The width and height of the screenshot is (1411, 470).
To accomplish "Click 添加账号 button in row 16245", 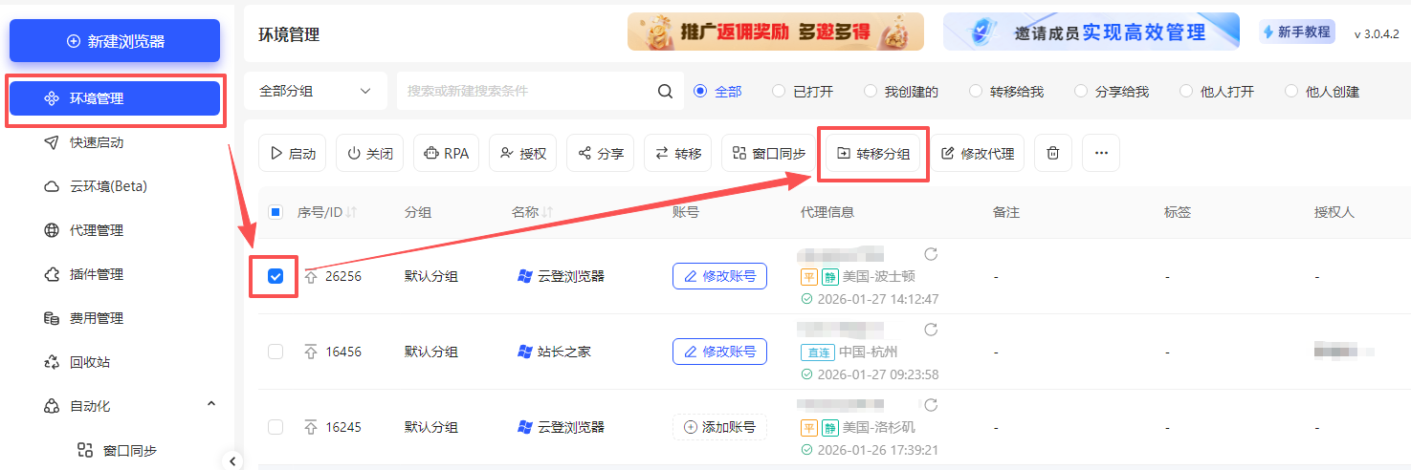I will (x=719, y=427).
